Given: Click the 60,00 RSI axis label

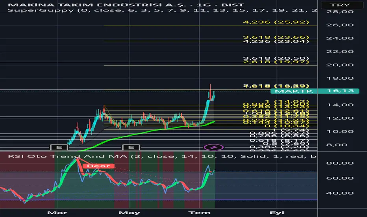Looking at the screenshot, I should pyautogui.click(x=340, y=178).
